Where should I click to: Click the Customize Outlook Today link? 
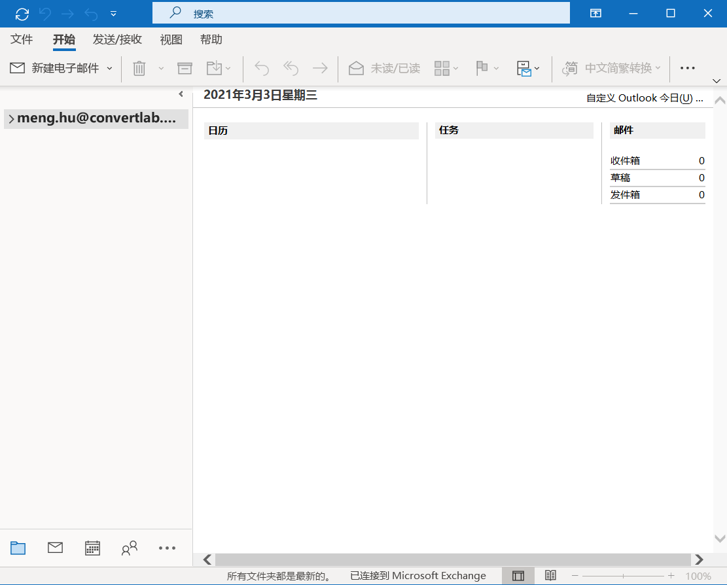(645, 97)
